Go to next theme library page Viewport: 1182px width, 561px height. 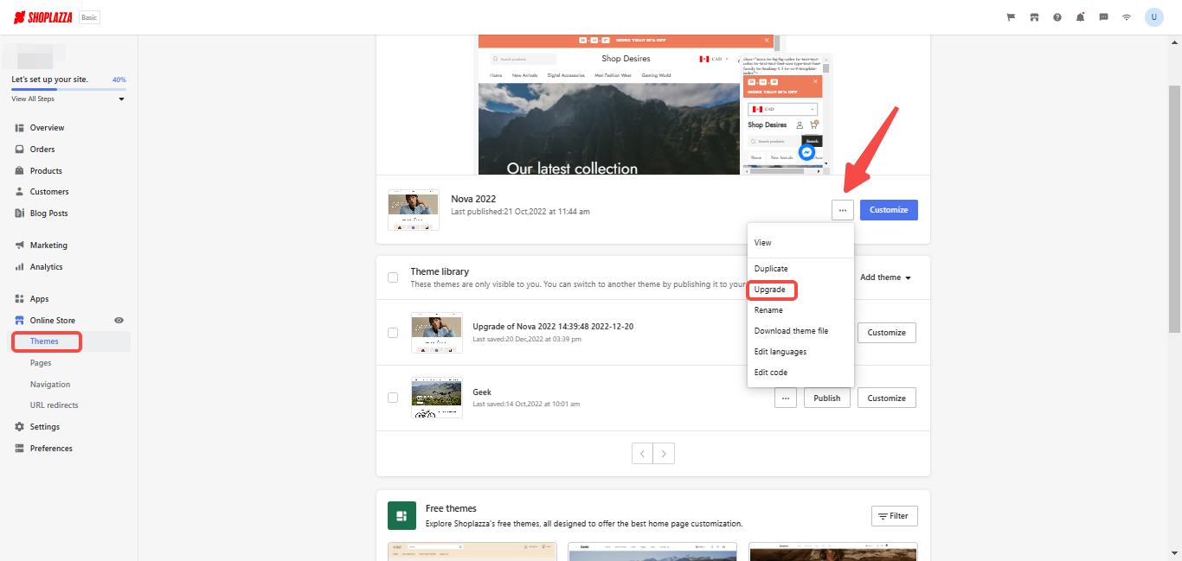pos(664,453)
